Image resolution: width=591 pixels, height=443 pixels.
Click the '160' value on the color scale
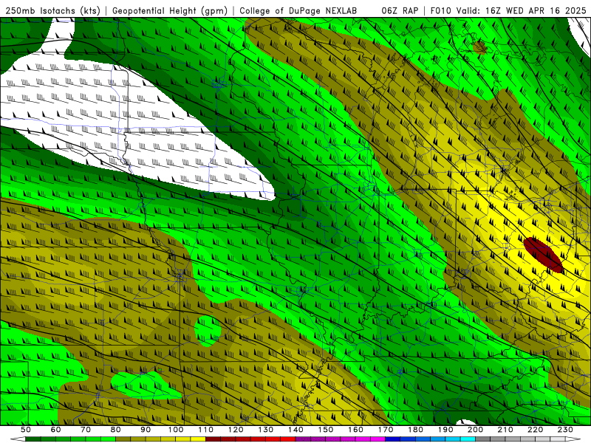pos(355,430)
